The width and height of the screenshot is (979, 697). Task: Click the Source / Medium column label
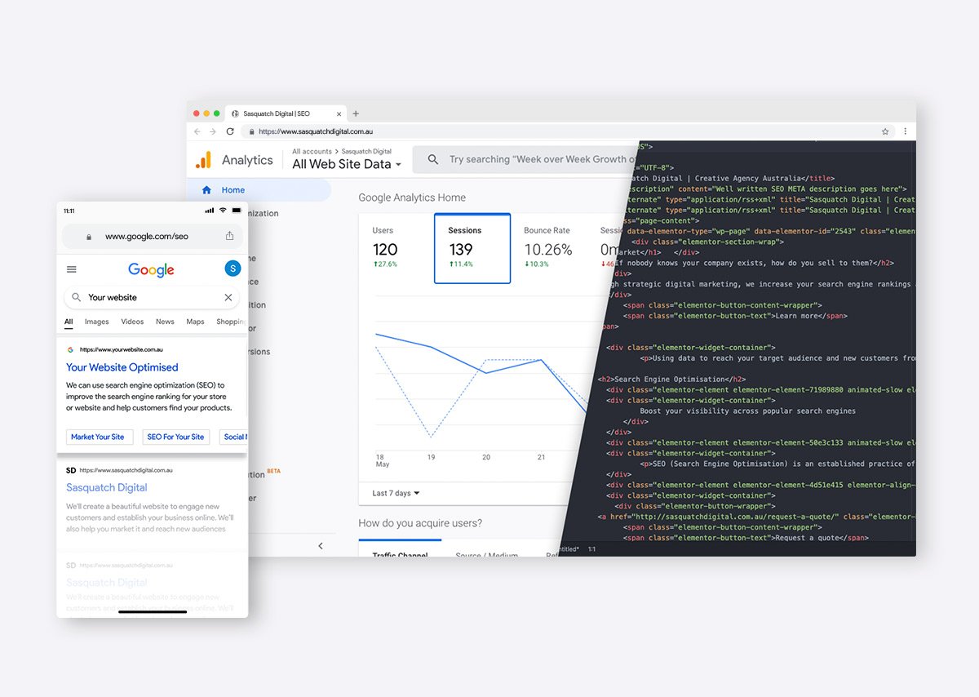point(486,556)
